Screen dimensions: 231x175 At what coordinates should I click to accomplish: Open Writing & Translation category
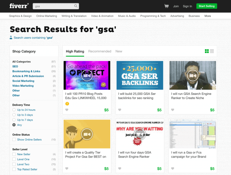click(x=74, y=16)
